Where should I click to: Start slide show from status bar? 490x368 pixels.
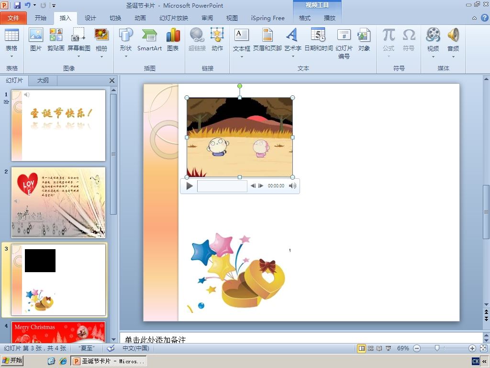[x=389, y=348]
